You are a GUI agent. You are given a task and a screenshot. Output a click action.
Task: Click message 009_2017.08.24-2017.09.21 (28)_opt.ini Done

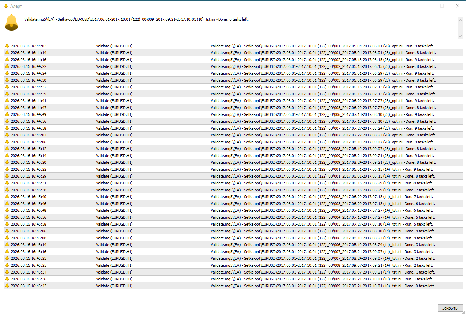click(323, 162)
